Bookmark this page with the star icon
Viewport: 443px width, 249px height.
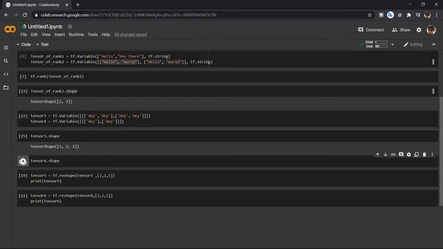pos(370,15)
